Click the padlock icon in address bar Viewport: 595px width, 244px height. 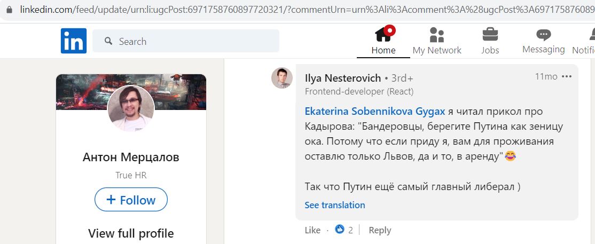10,10
